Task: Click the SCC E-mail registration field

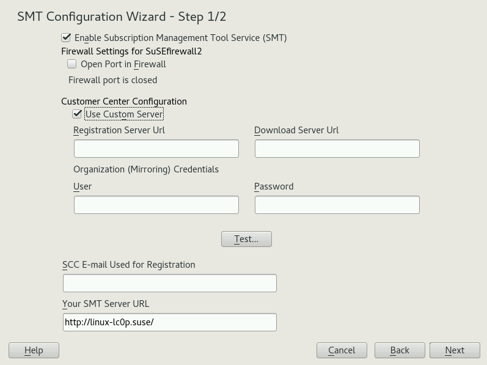Action: [169, 283]
